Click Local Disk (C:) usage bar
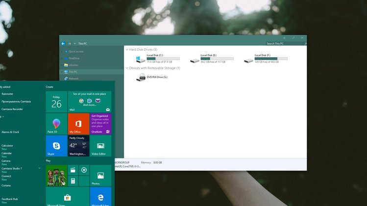The height and width of the screenshot is (206, 367). [163, 59]
